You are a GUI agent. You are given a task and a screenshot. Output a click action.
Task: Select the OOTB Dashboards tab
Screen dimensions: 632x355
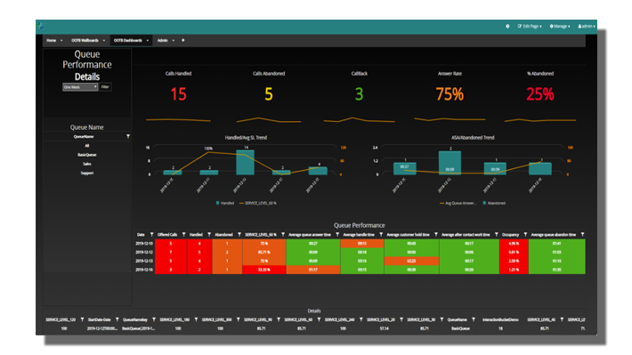[128, 40]
